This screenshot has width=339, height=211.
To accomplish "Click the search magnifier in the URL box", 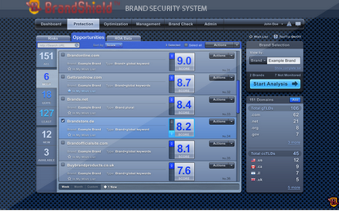I will click(x=77, y=45).
